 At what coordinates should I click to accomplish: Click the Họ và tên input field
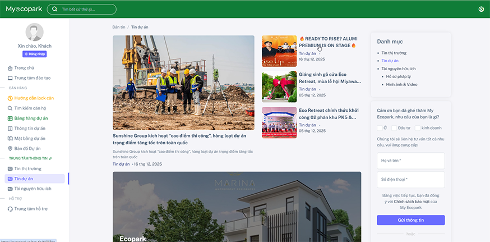click(410, 161)
